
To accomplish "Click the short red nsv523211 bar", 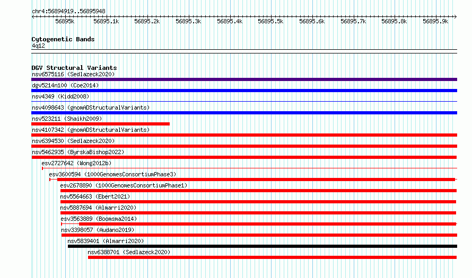I will (x=101, y=124).
